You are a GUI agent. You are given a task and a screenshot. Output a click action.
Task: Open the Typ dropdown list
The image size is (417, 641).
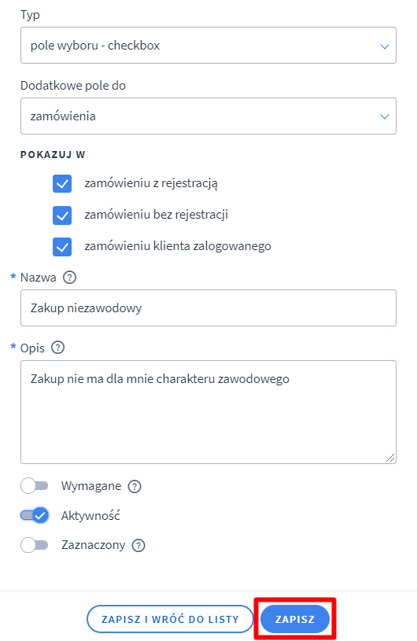(x=208, y=46)
